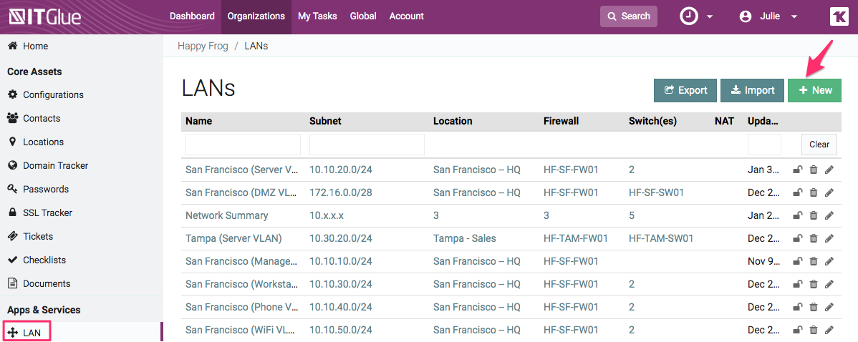Viewport: 858px width, 342px height.
Task: Sort the table by Subnet column header
Action: (x=325, y=121)
